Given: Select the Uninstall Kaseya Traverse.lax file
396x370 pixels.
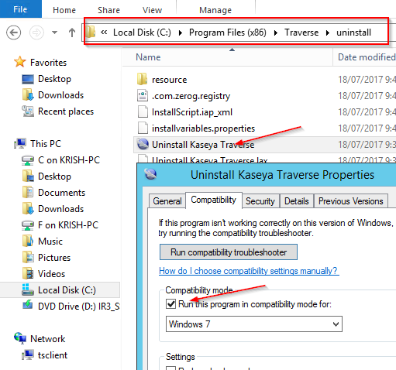Looking at the screenshot, I should pyautogui.click(x=209, y=160).
